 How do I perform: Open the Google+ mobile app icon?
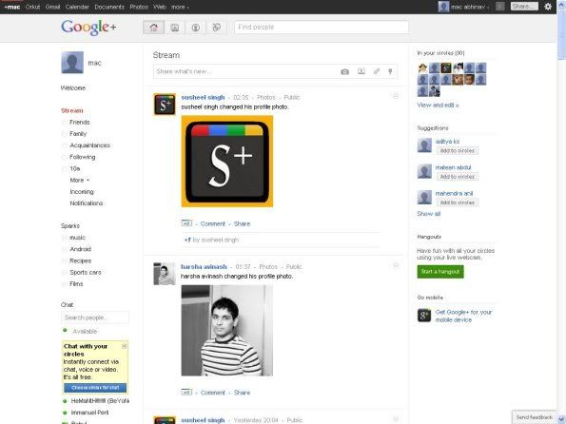click(x=424, y=316)
